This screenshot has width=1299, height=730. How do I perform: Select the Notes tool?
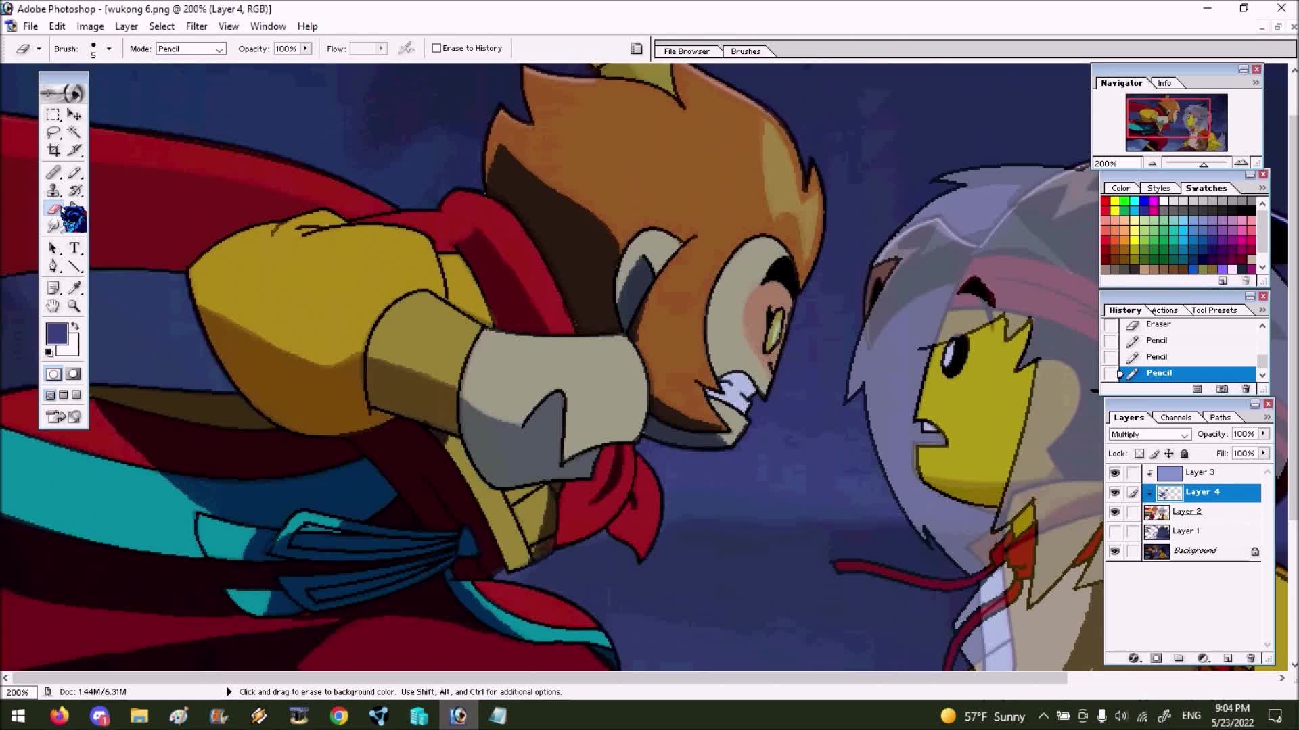pos(53,288)
